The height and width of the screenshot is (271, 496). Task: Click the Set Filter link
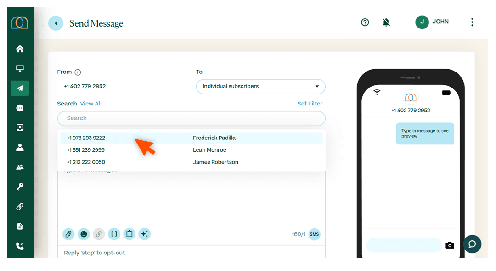[310, 104]
